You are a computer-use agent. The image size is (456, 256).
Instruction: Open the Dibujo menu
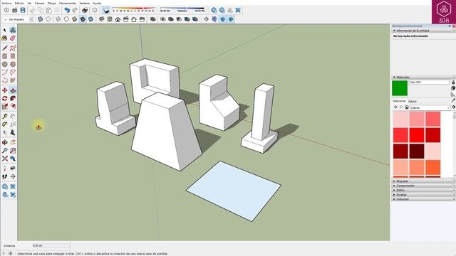click(x=52, y=3)
